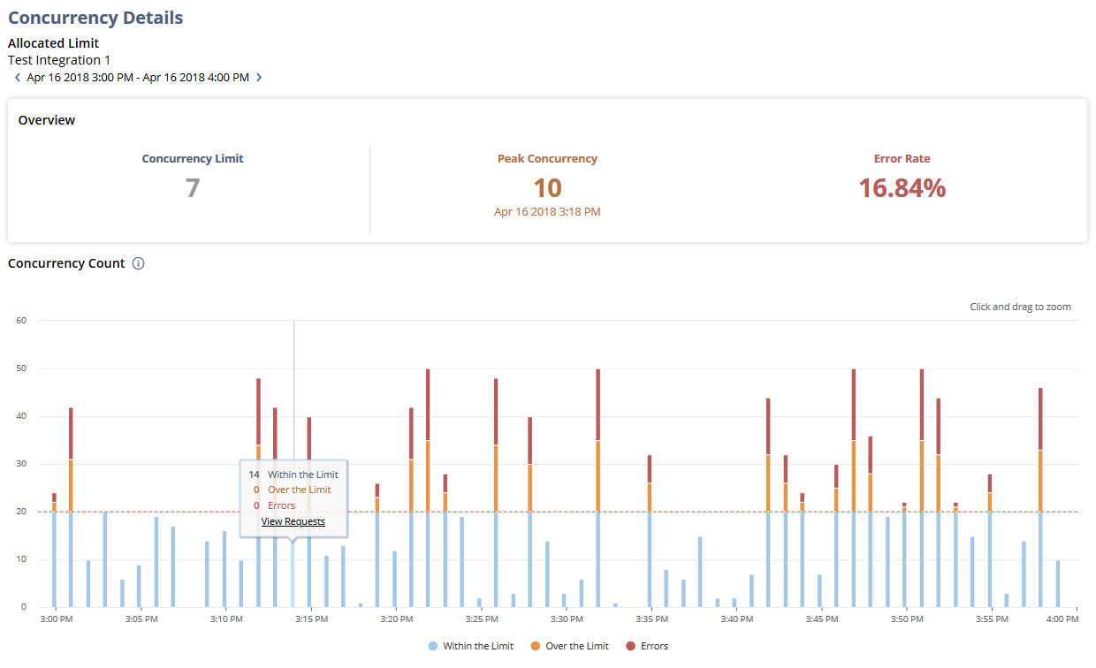Viewport: 1096px width, 668px height.
Task: Click the 3:32 PM tallest bar near 50
Action: pos(598,488)
